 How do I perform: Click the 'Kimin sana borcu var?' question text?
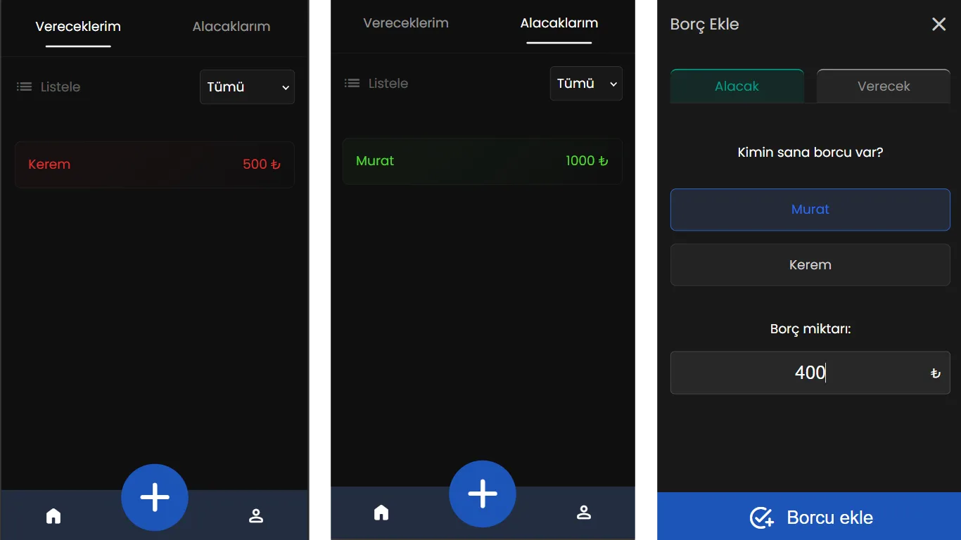pos(810,152)
